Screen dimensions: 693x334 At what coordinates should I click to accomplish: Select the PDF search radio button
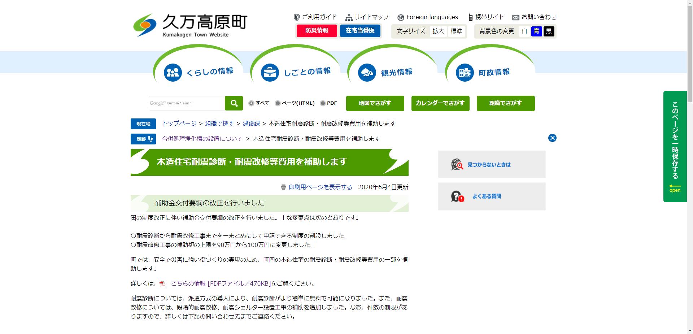pyautogui.click(x=322, y=103)
